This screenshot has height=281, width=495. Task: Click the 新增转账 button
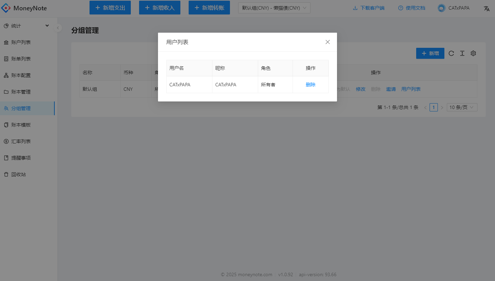point(209,8)
